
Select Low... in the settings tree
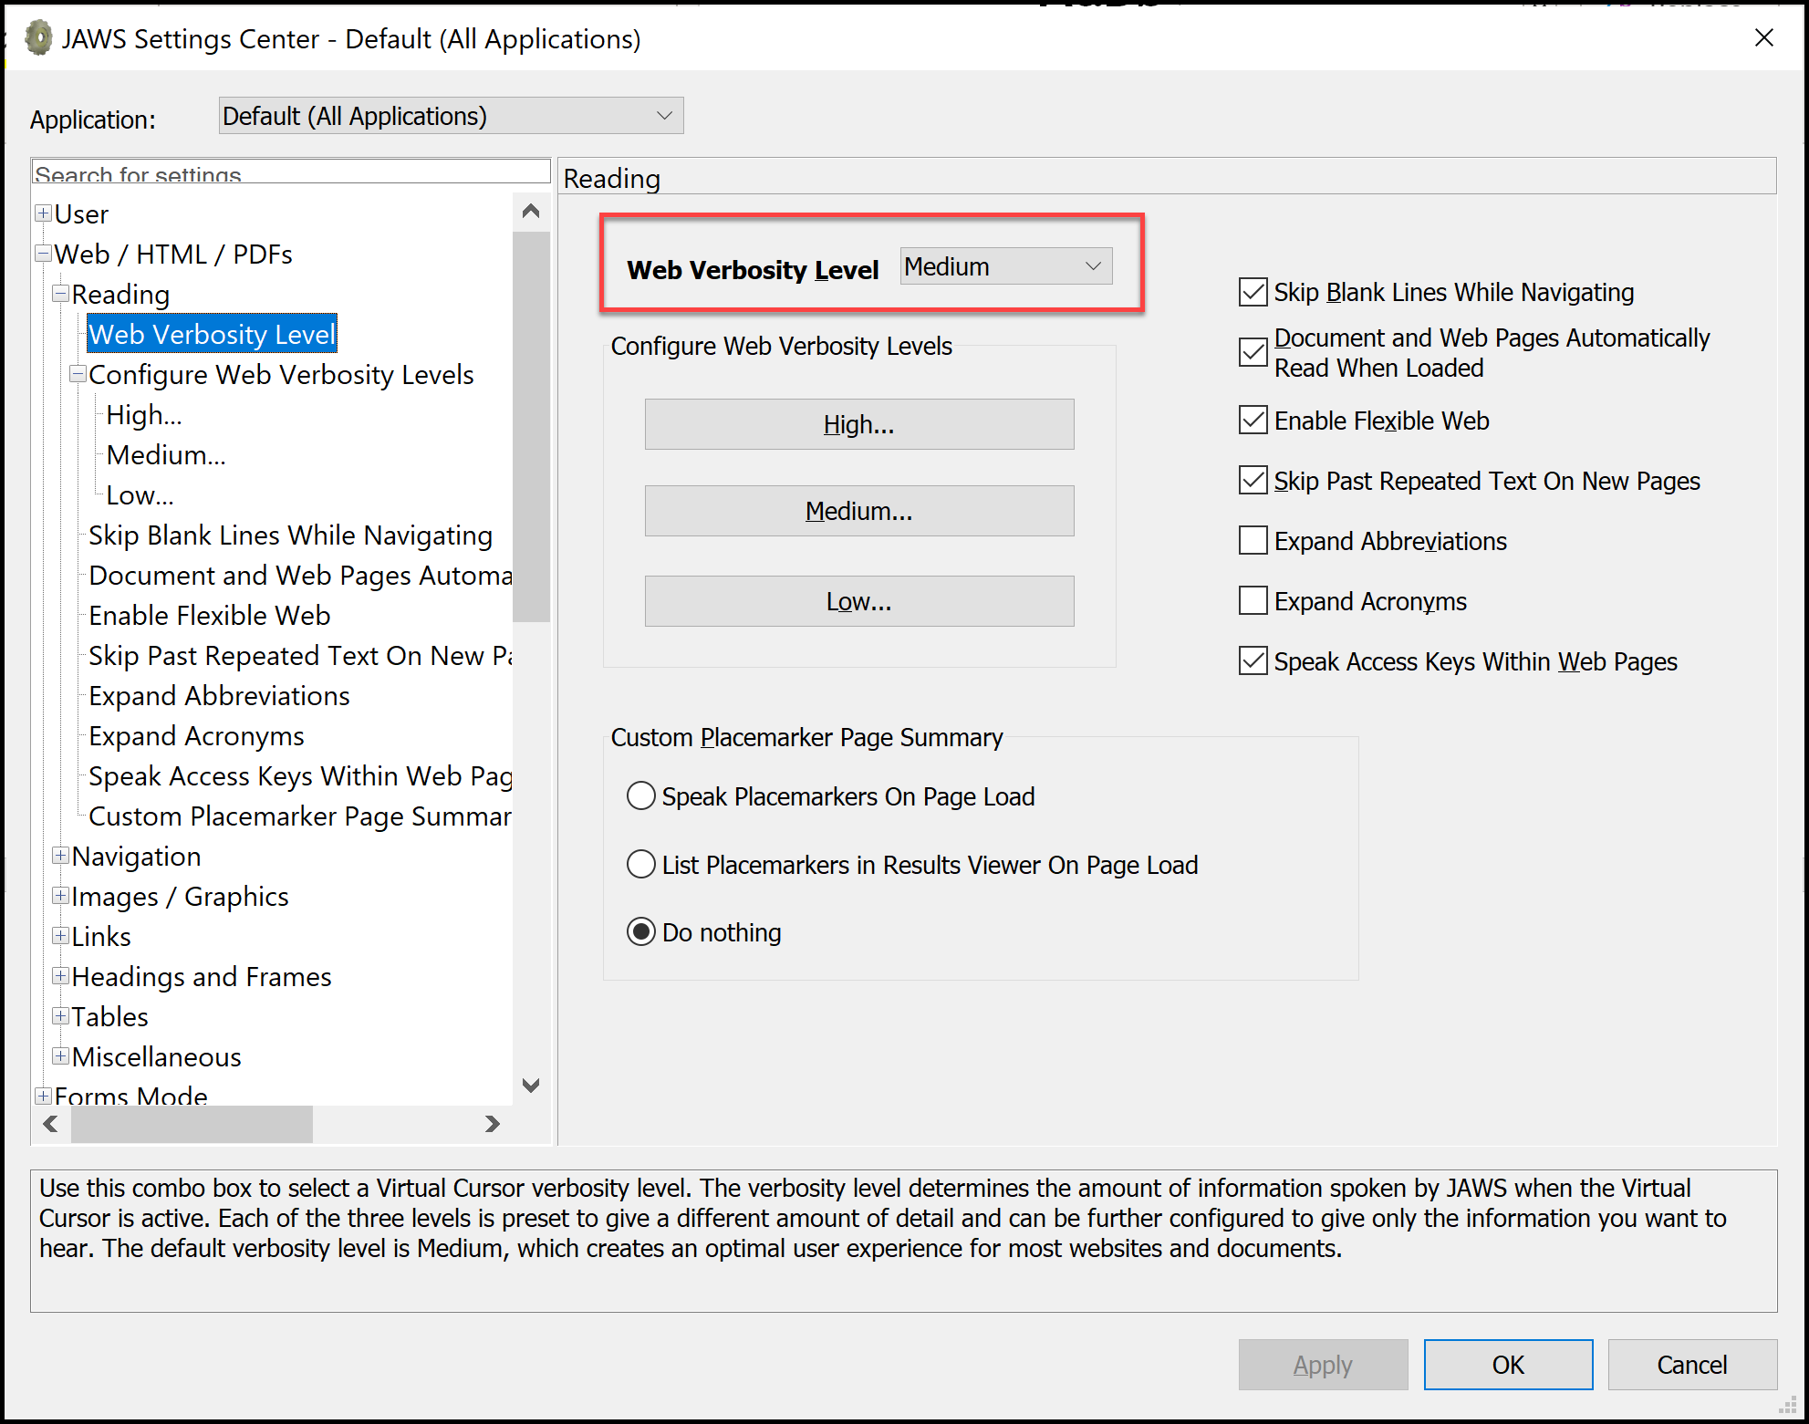tap(140, 495)
